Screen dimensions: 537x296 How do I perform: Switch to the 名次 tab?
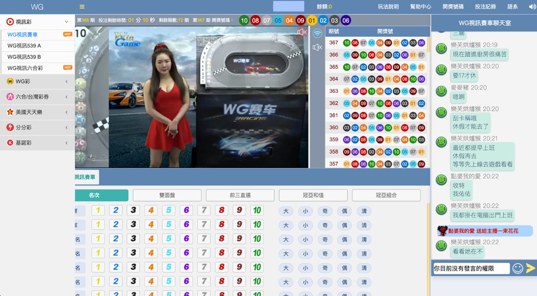(102, 195)
